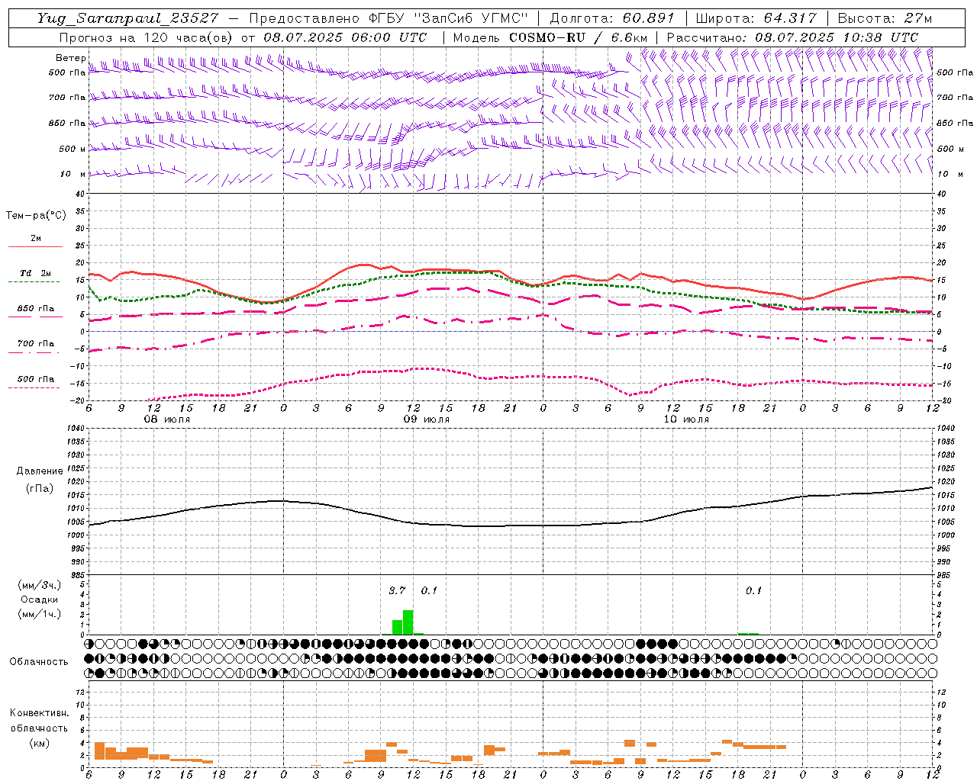
Task: Click the 3.7 precipitation total value
Action: tap(397, 590)
